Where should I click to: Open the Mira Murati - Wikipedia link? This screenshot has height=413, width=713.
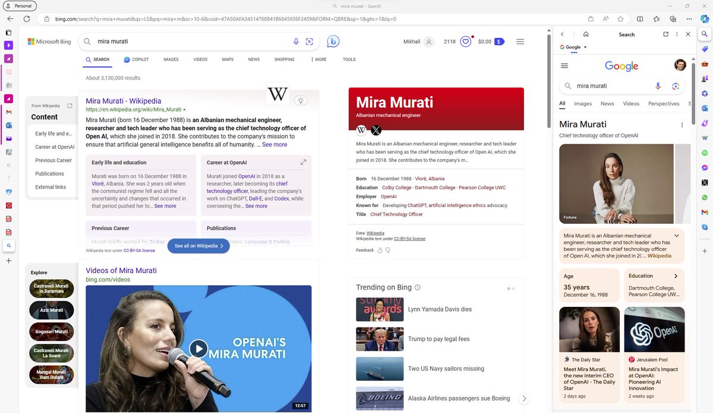[123, 101]
